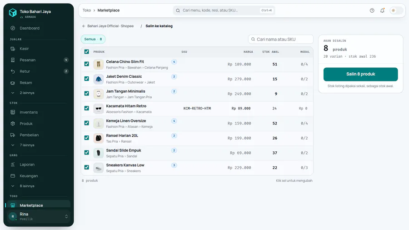Click price 'Rp 89.000' of Kacamata
The width and height of the screenshot is (409, 230).
(x=241, y=109)
